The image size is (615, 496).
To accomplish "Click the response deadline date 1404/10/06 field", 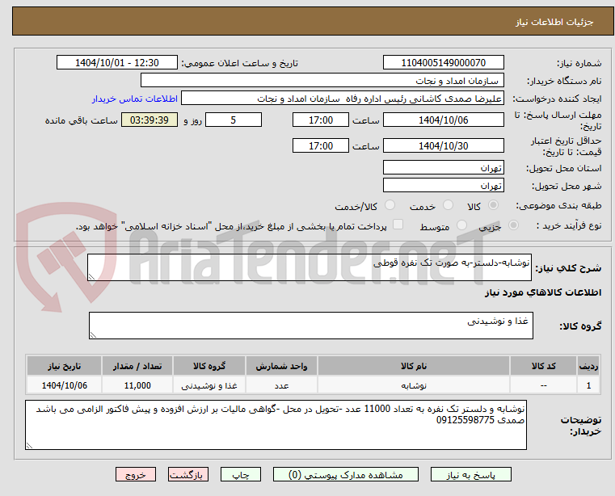I will 443,120.
